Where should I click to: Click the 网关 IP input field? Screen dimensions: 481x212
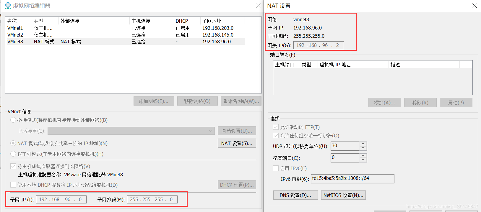pos(318,45)
